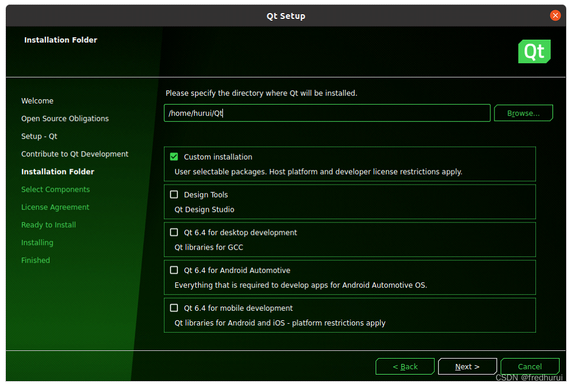
Task: Click Qt libraries for Android and iOS text
Action: point(280,323)
